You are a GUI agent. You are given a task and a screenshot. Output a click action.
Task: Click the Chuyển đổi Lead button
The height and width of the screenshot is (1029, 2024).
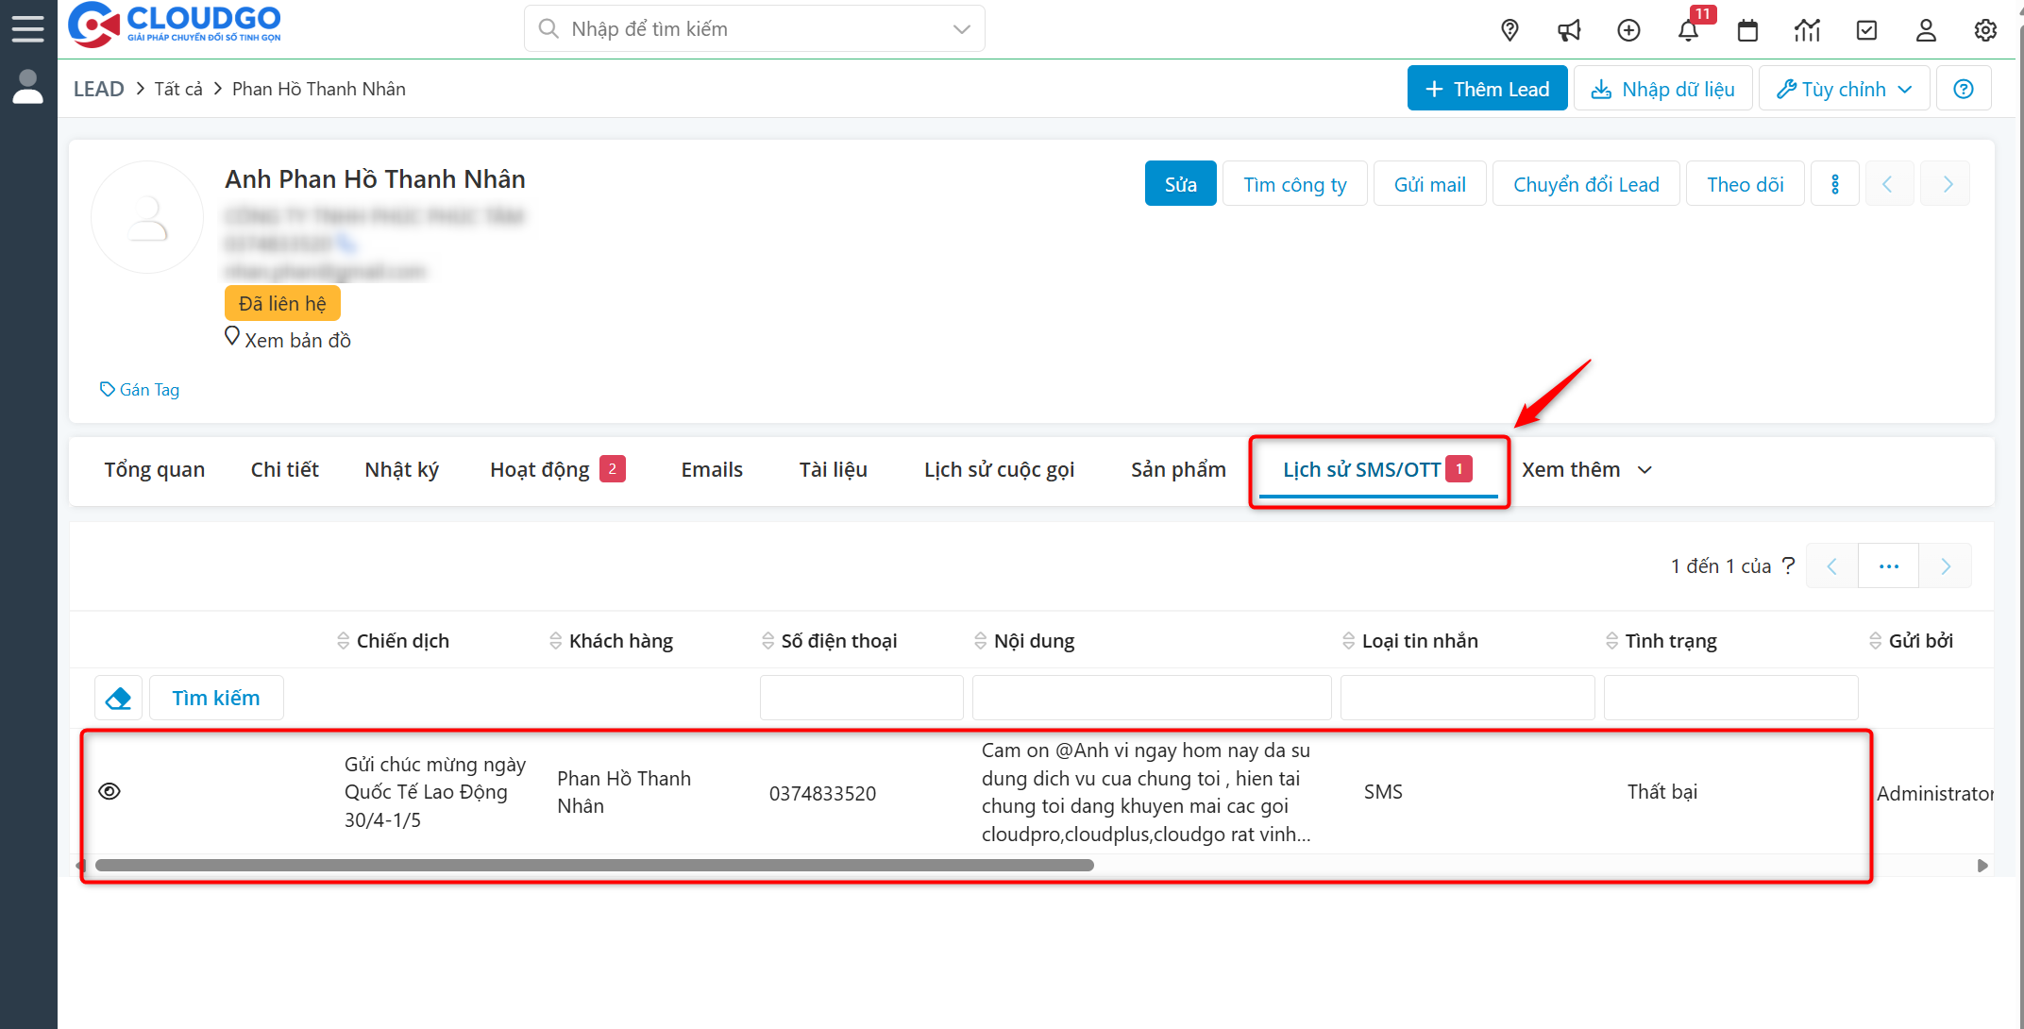1585,184
